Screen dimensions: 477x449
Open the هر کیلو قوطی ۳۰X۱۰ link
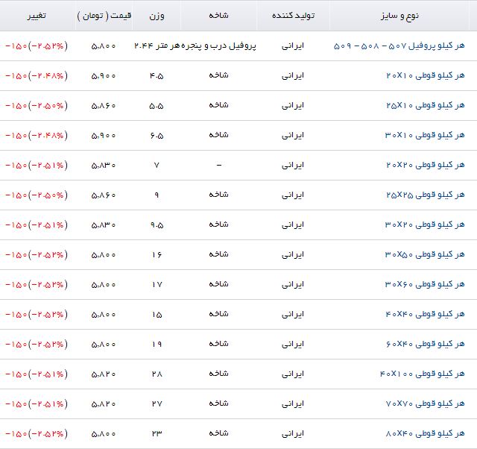pos(425,135)
